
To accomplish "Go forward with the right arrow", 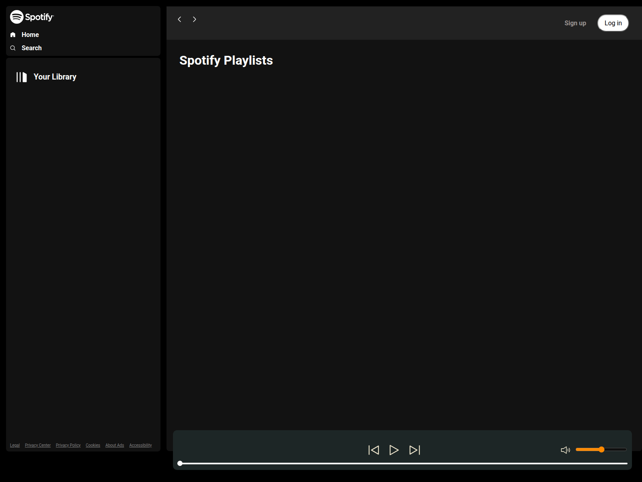I will (x=195, y=19).
